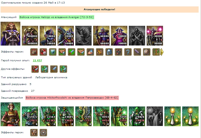Select the red fist sword other-effect icon

click(35, 69)
